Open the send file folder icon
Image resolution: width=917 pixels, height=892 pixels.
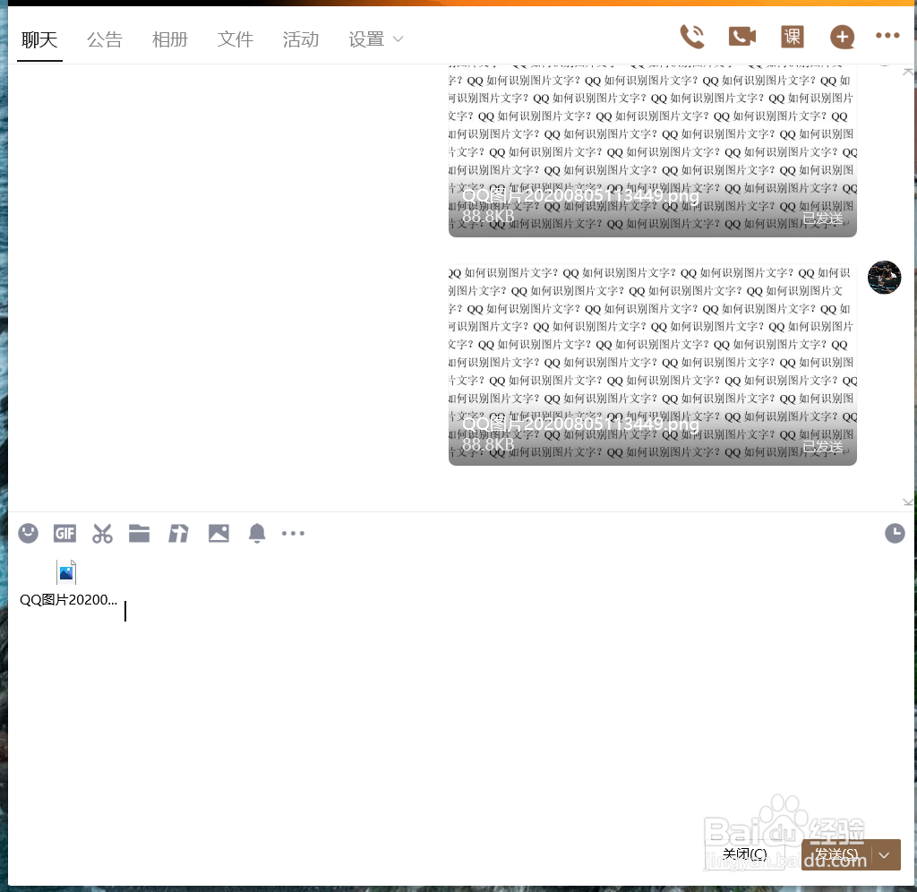click(x=139, y=533)
